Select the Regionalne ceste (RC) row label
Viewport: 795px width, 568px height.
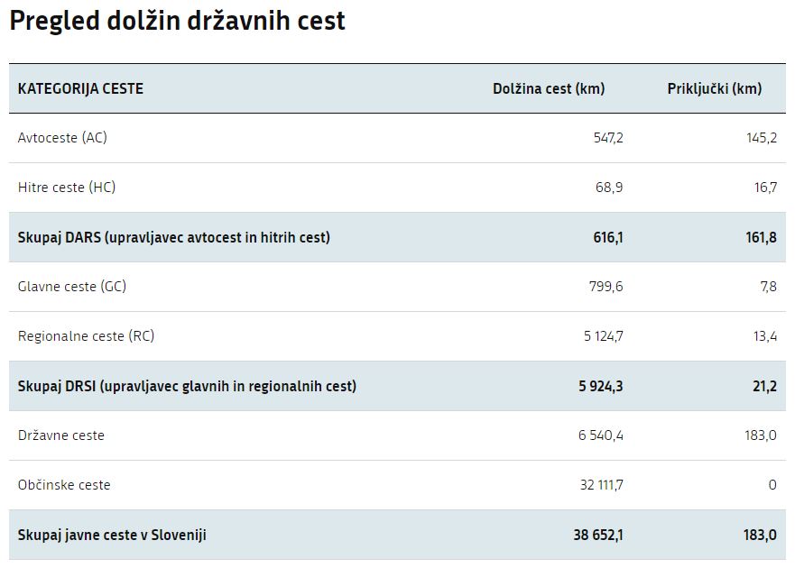pyautogui.click(x=86, y=336)
